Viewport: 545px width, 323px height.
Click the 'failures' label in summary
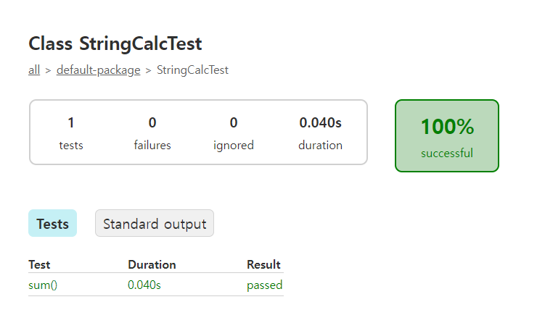pyautogui.click(x=152, y=145)
